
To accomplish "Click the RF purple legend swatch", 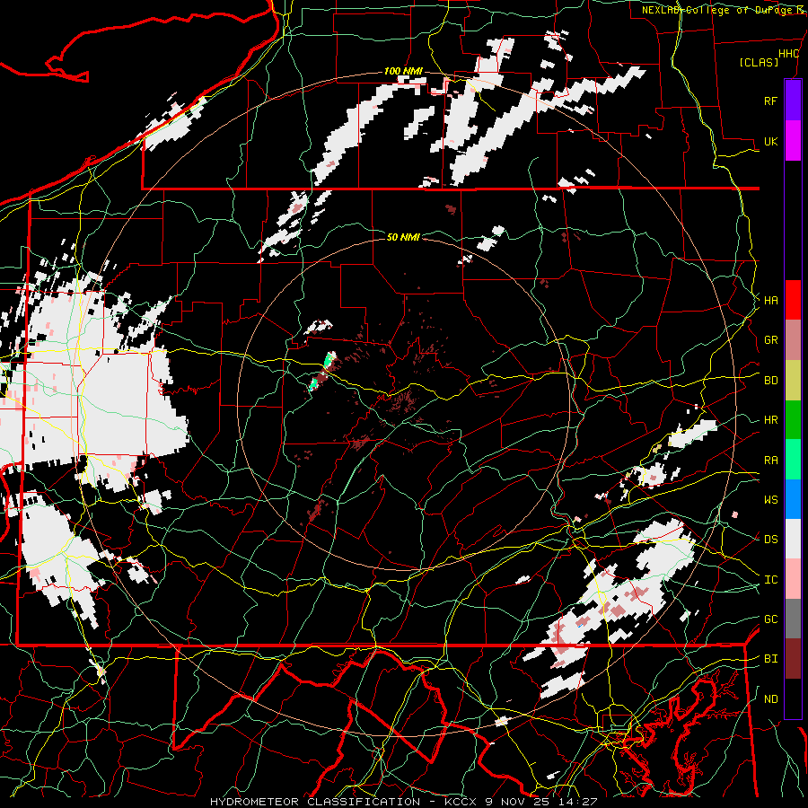I will coord(793,101).
